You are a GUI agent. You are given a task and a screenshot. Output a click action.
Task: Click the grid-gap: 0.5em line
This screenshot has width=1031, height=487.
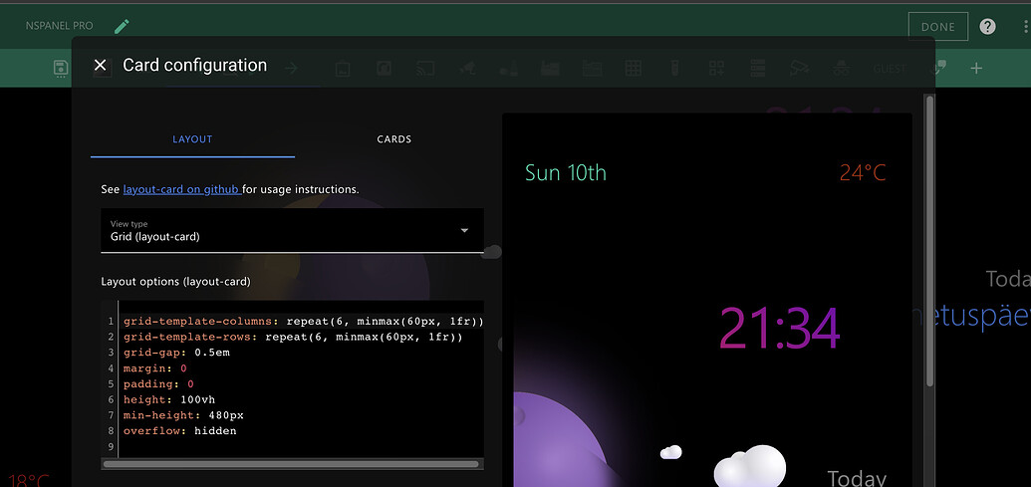coord(176,353)
